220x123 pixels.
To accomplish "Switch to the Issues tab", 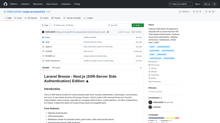I will click(18, 18).
